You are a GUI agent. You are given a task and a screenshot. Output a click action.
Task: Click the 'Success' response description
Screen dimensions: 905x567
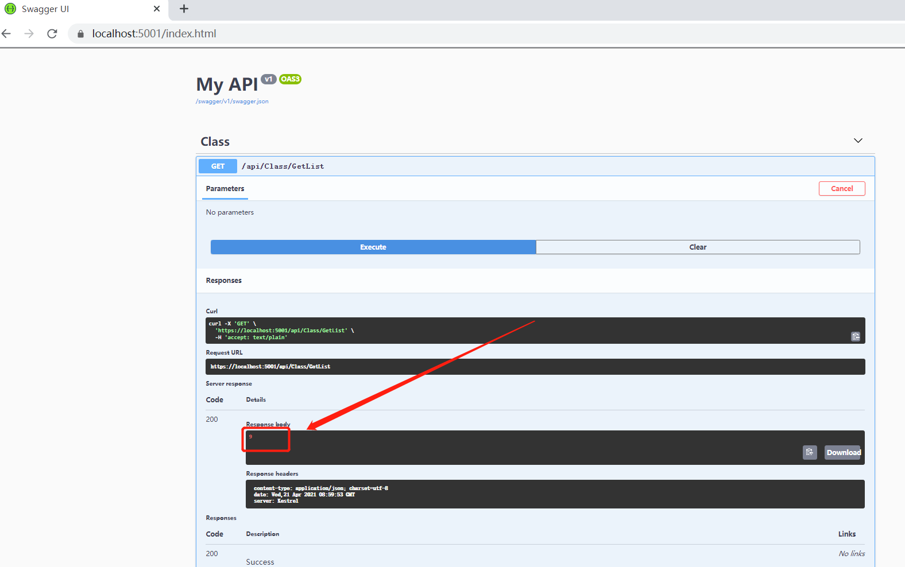point(260,562)
